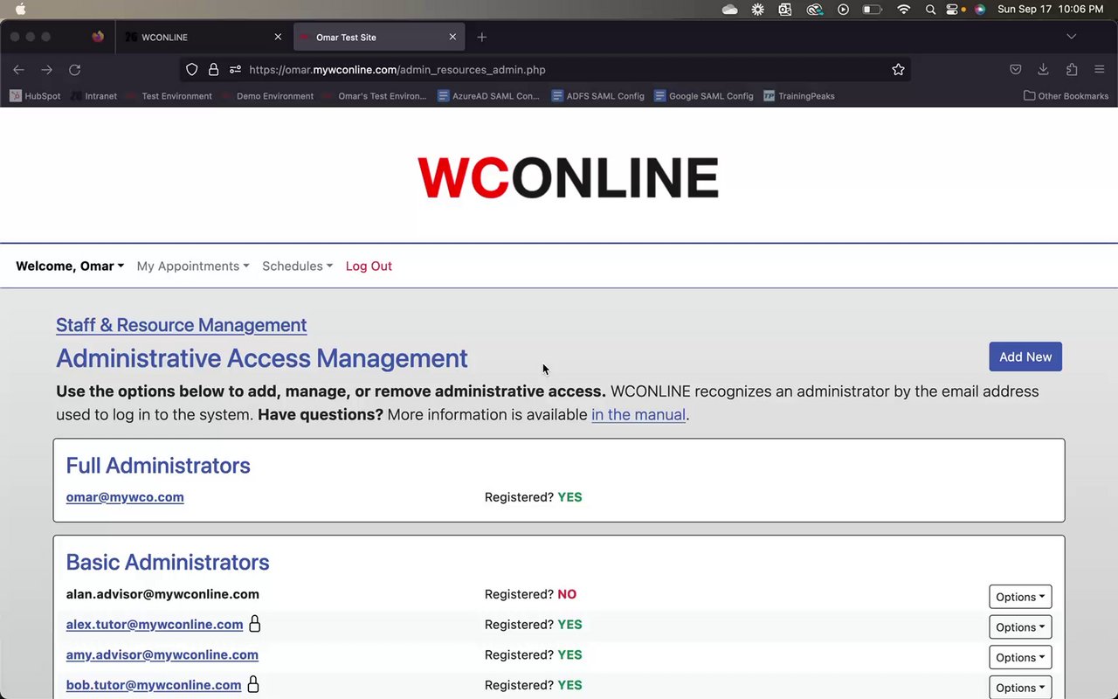Go back with the browser back arrow
The height and width of the screenshot is (699, 1118).
tap(18, 70)
